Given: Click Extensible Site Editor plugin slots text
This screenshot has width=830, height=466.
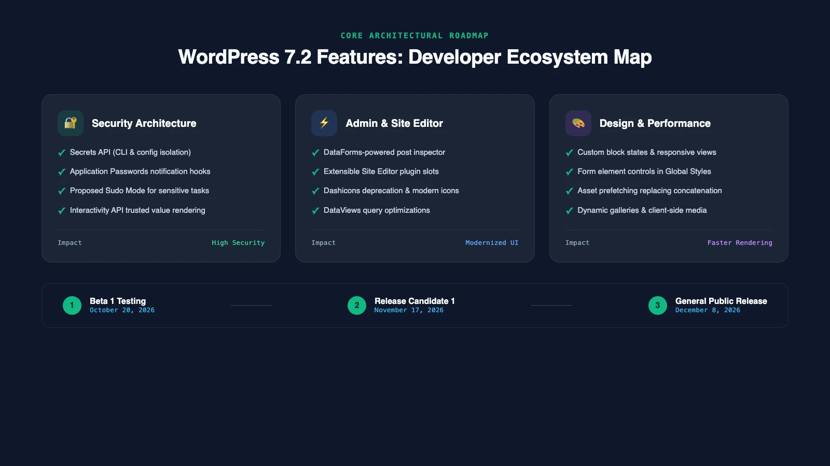Looking at the screenshot, I should pos(381,171).
